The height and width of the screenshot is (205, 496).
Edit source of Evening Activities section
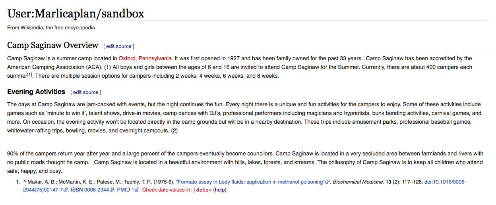click(x=85, y=92)
